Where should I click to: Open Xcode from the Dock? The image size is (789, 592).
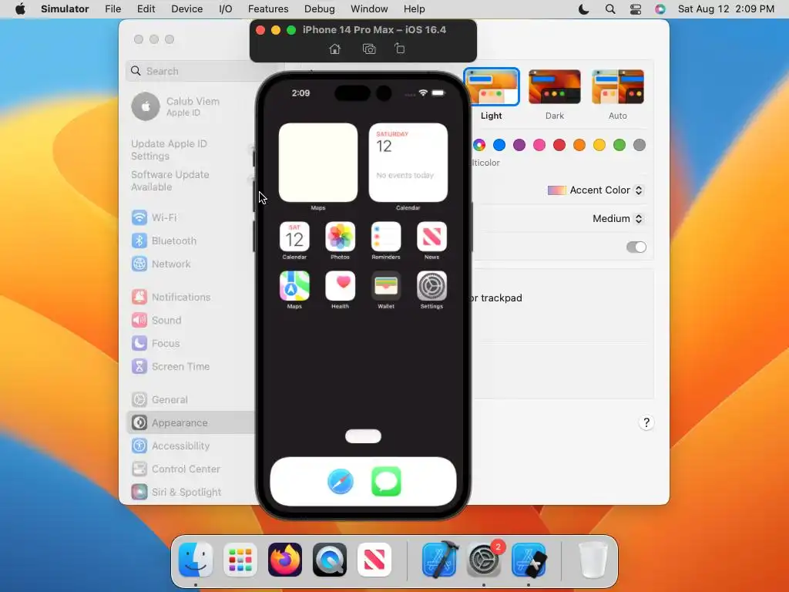(439, 560)
